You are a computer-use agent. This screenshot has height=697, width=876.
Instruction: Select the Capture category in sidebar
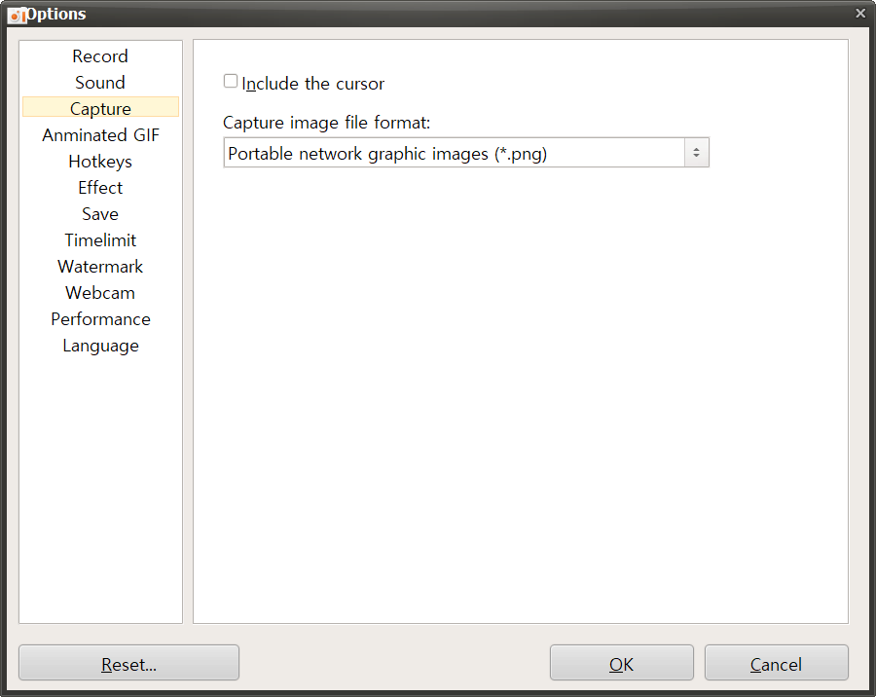[x=99, y=107]
